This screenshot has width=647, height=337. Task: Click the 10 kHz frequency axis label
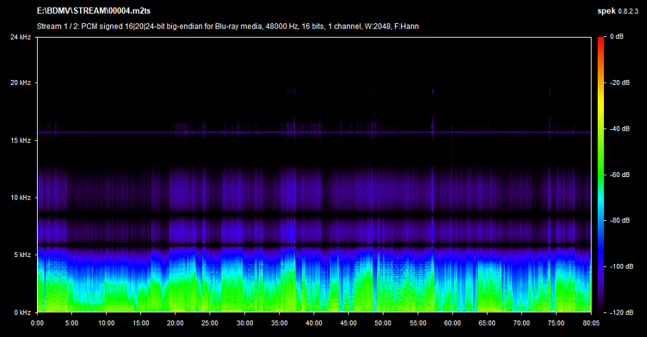point(20,197)
